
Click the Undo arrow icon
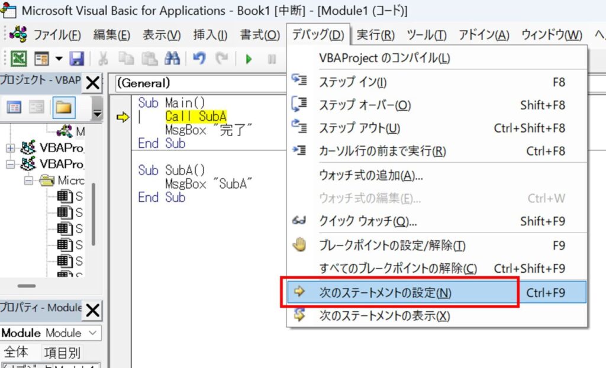(x=199, y=59)
